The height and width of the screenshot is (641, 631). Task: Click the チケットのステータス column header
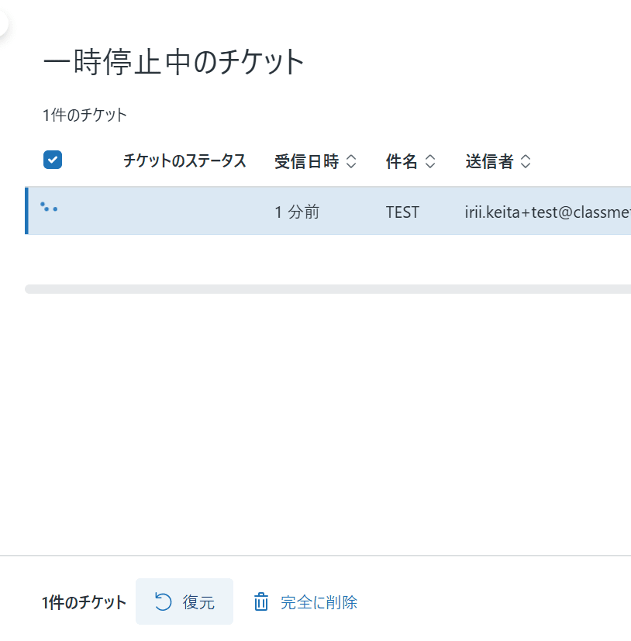(x=185, y=161)
